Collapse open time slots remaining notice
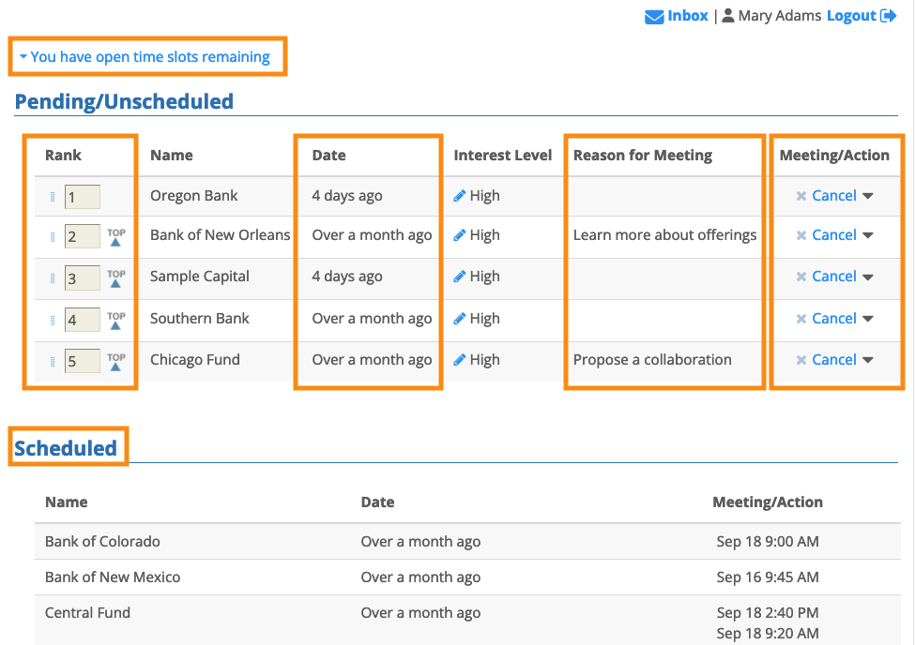The width and height of the screenshot is (915, 645). pyautogui.click(x=23, y=57)
